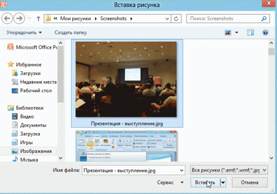
Task: Toggle the preview pane icon
Action: (251, 33)
